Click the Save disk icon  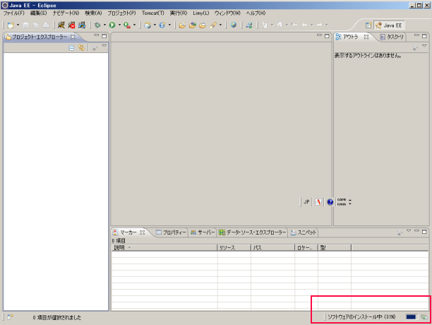pyautogui.click(x=25, y=25)
